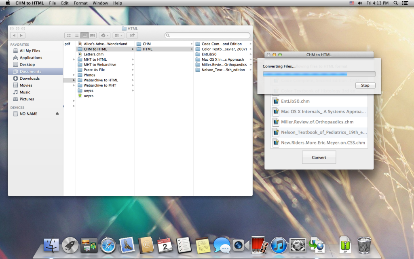Screen dimensions: 414x259
Task: Go back in Finder window
Action: (x=14, y=36)
